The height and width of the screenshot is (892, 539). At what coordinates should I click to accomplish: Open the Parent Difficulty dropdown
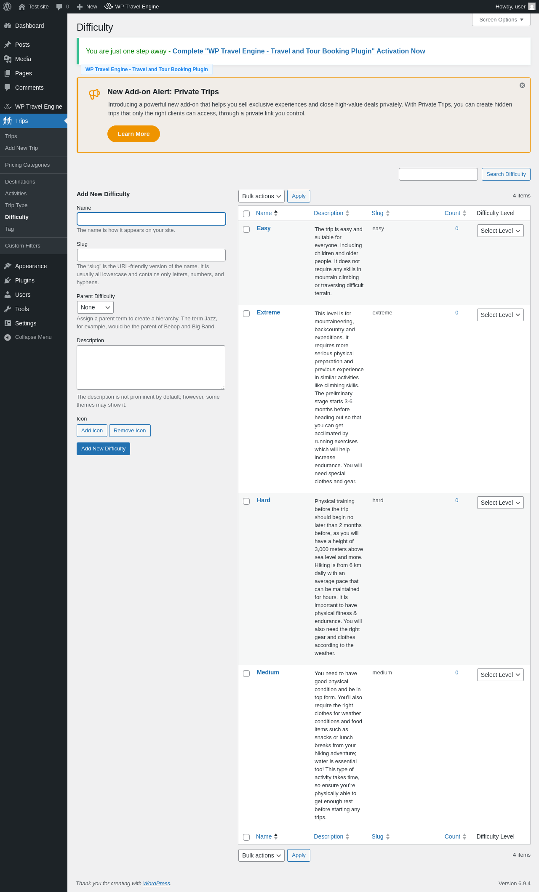tap(95, 307)
